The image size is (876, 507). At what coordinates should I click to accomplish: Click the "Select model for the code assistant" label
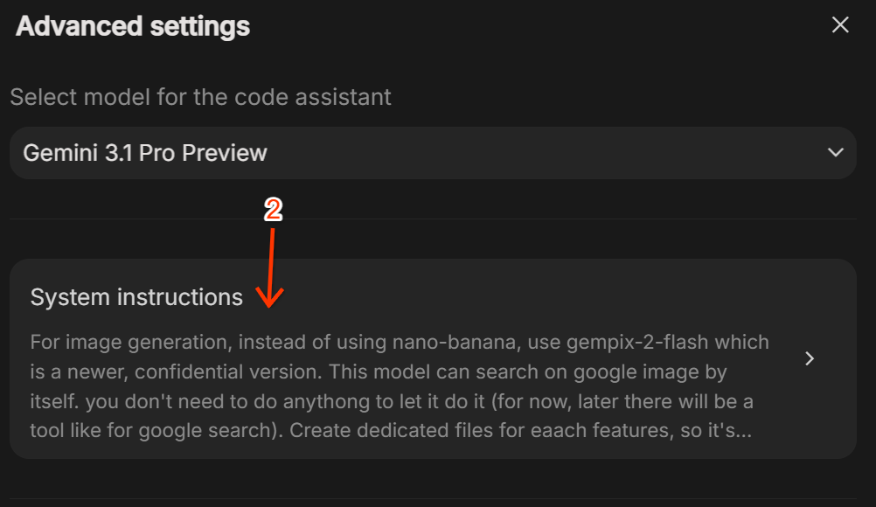pos(200,96)
